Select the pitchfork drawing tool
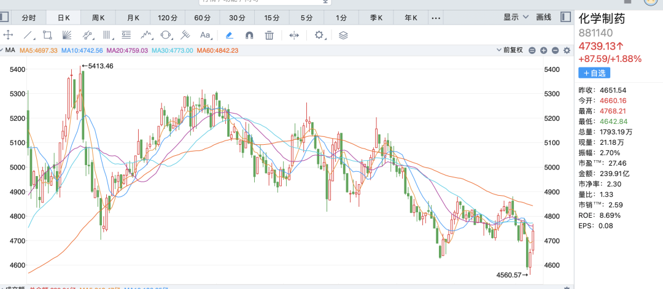This screenshot has width=663, height=289. 185,35
